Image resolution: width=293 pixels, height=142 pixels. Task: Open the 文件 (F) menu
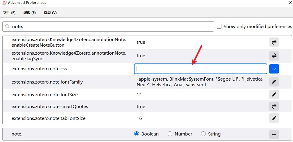pos(9,13)
